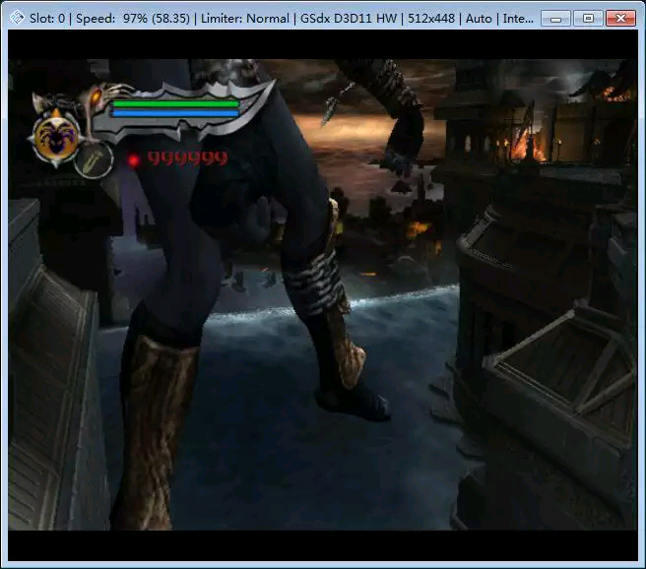
Task: Minimize the emulator window
Action: pos(555,19)
